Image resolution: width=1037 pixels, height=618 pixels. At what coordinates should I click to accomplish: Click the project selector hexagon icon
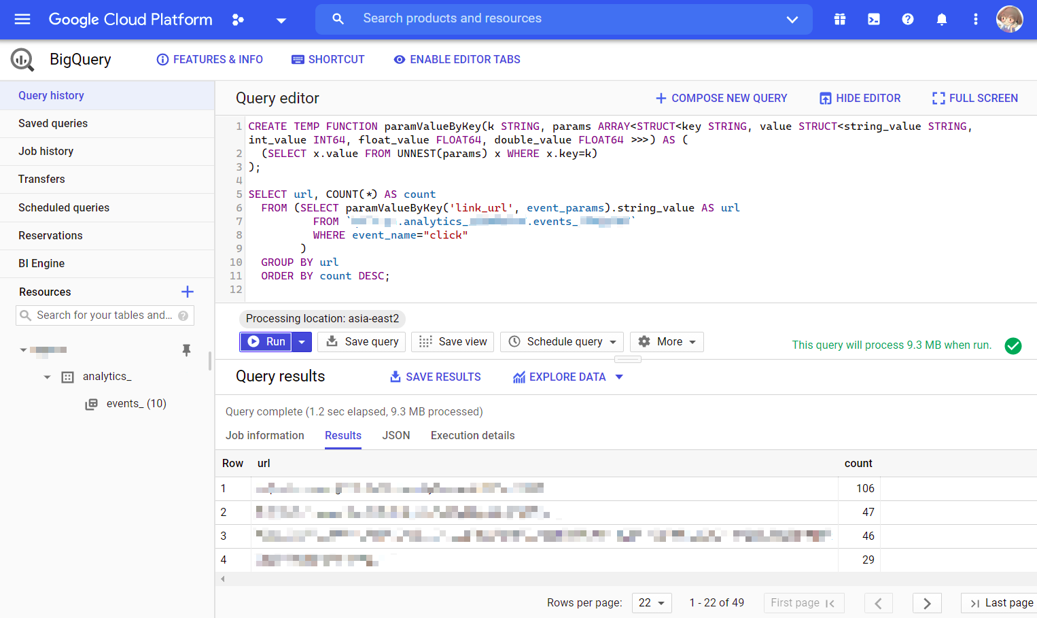point(238,20)
